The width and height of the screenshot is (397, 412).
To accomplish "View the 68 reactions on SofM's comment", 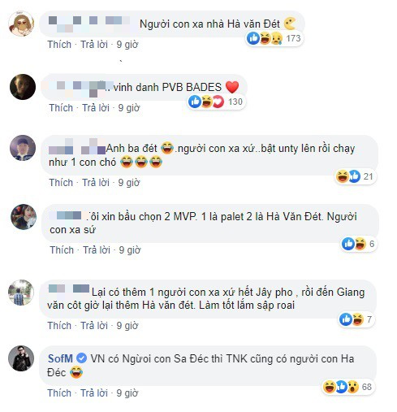I will click(x=347, y=387).
